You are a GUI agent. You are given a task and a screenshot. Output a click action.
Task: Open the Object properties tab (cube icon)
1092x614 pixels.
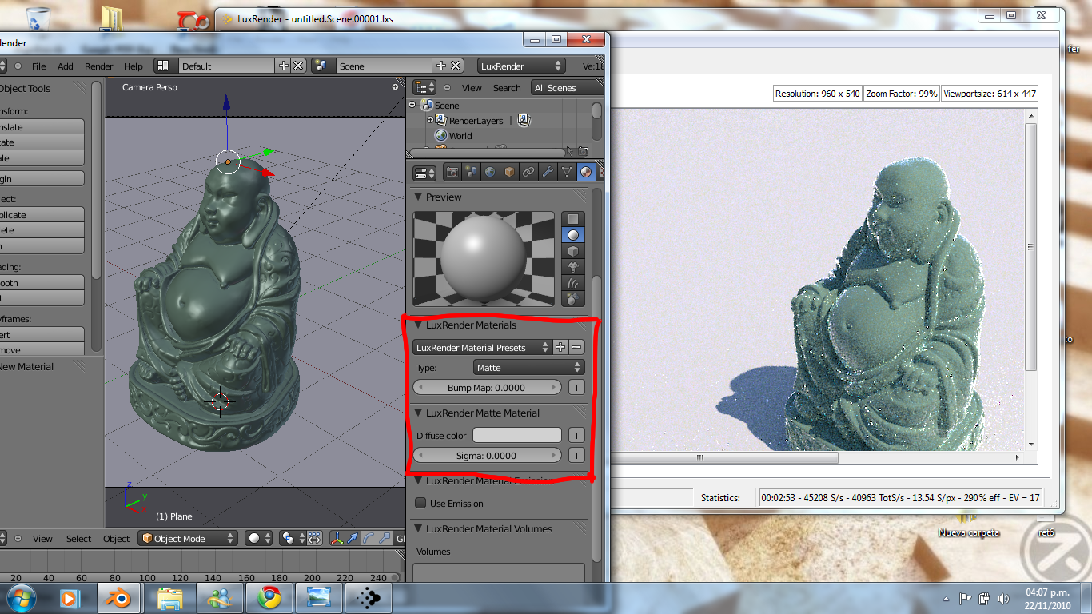click(x=509, y=172)
